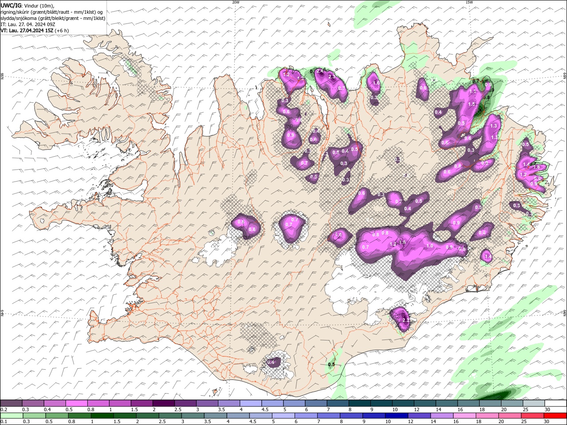Screen dimensions: 567x425
Task: Click the '15W' longitude label
Action: (469, 2)
